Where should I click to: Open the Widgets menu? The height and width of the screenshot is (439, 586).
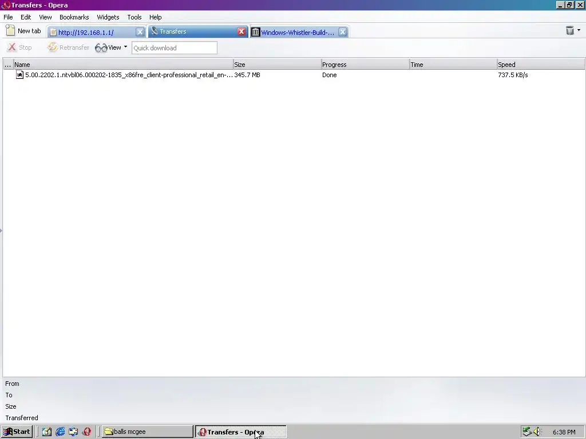point(108,17)
